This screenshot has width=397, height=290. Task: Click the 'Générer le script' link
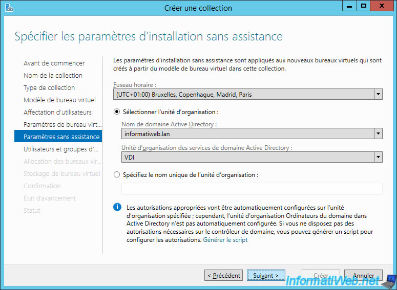pos(225,240)
